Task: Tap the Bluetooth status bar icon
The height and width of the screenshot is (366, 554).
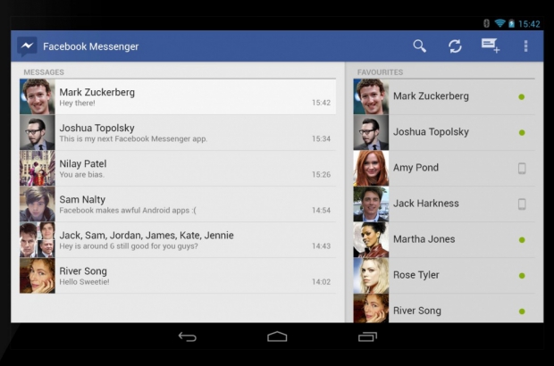Action: 486,23
